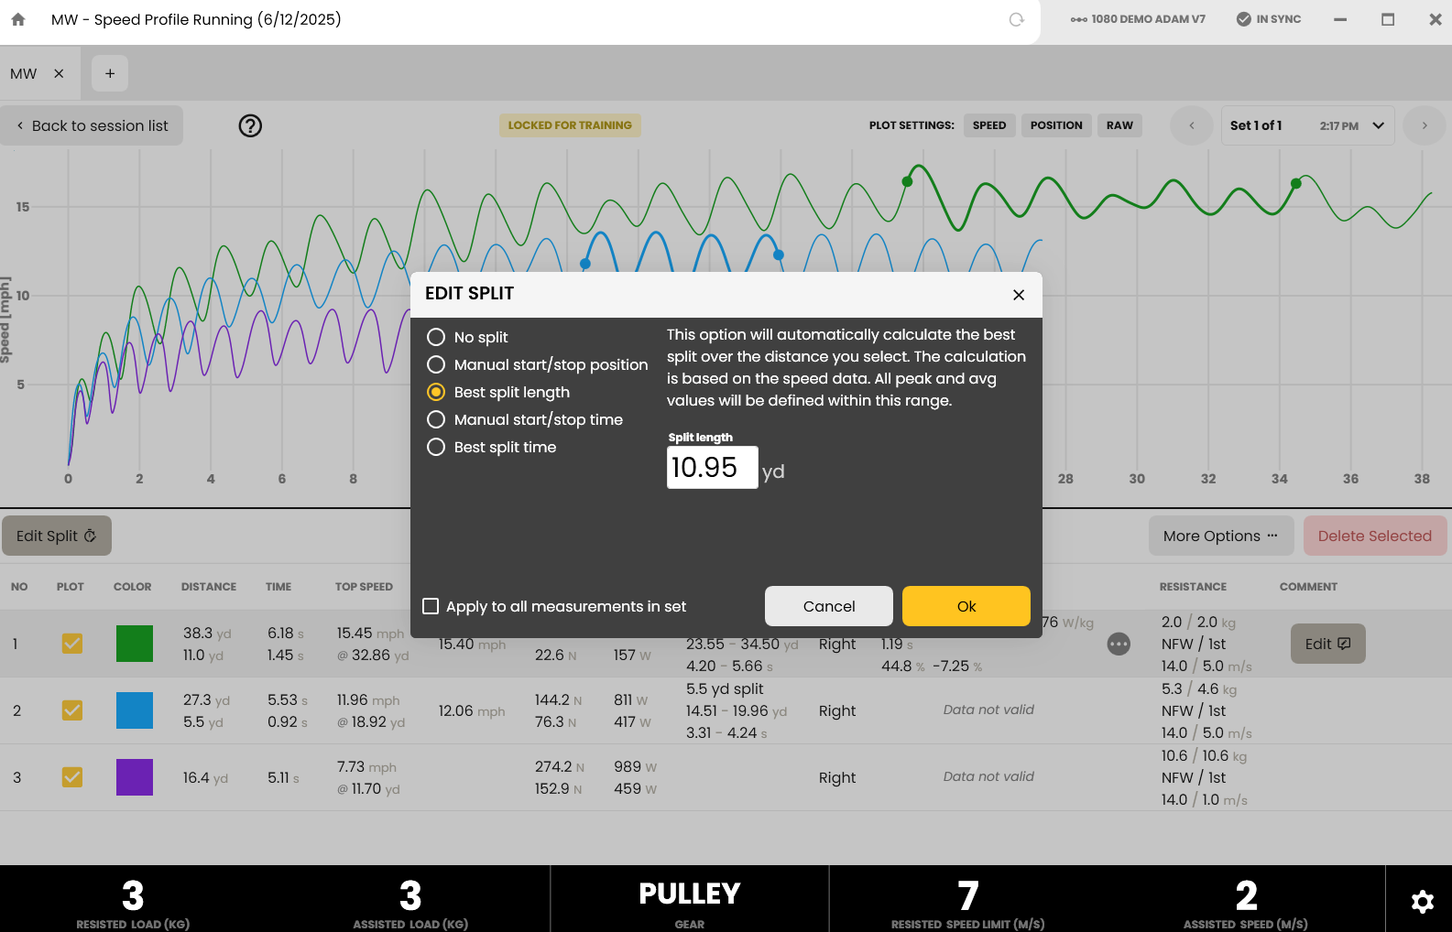Add a new tab with plus icon
This screenshot has width=1452, height=932.
(x=110, y=73)
